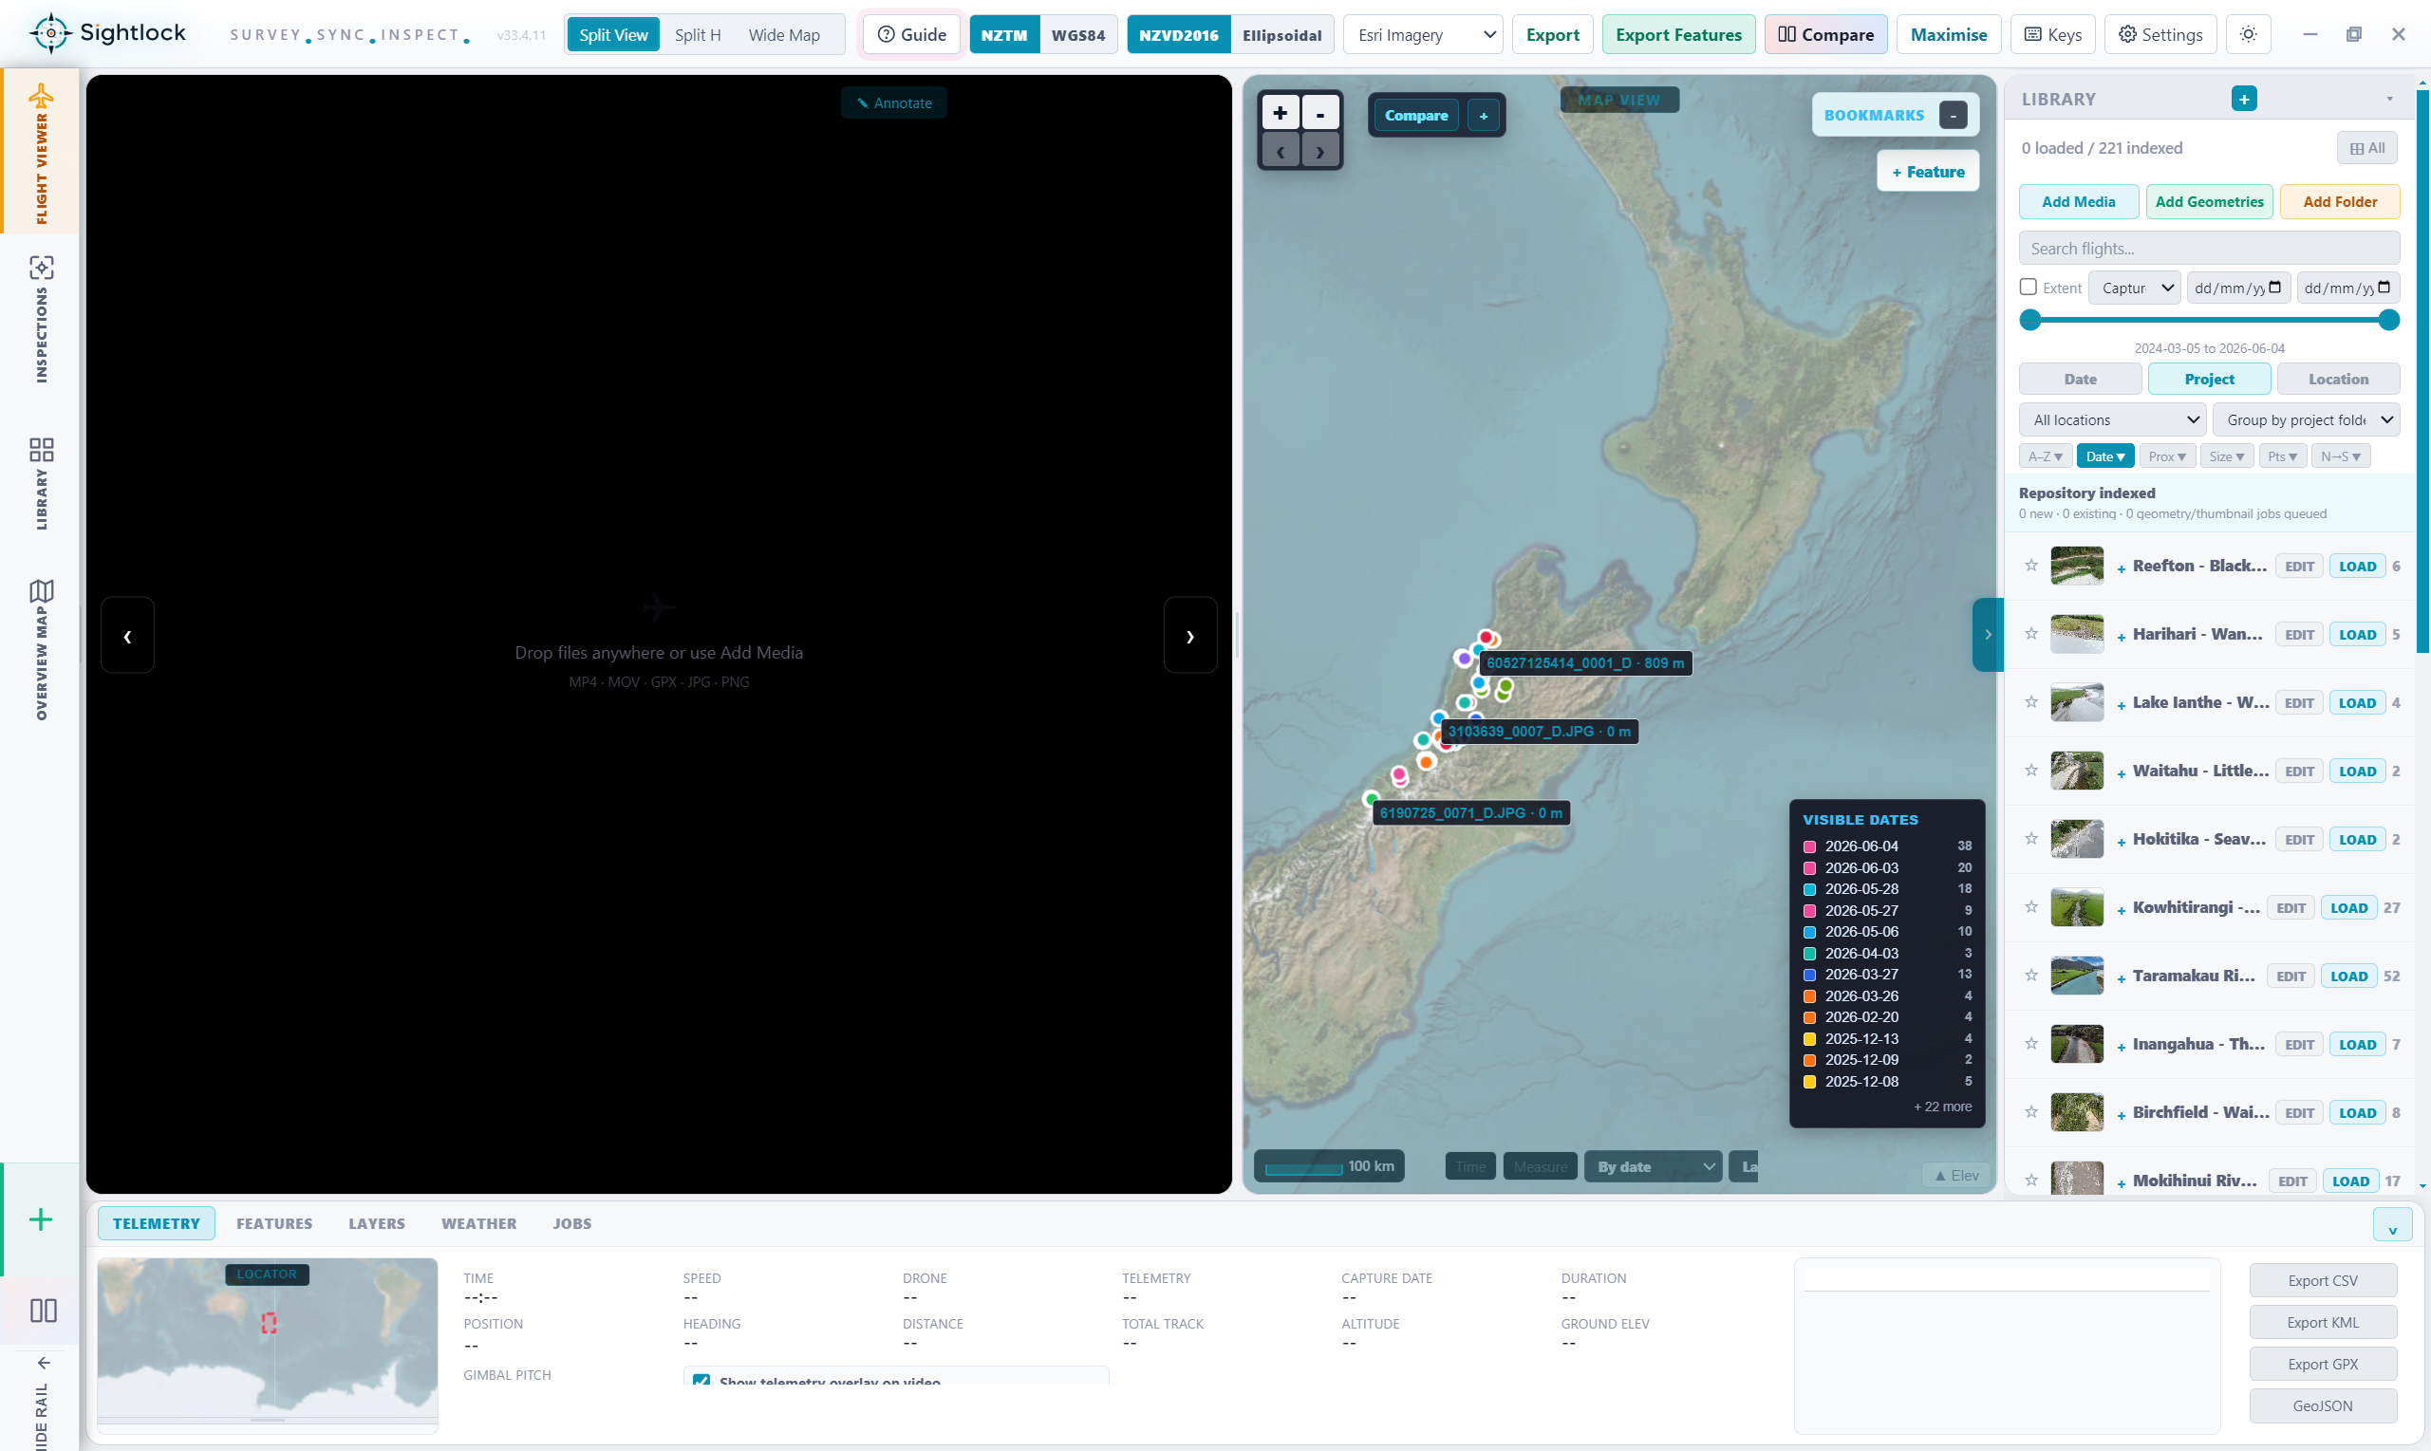Click the Add Folder button
This screenshot has width=2431, height=1451.
tap(2340, 201)
